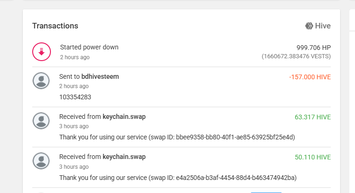Select memo text 103354283
This screenshot has height=193, width=355.
click(x=75, y=97)
